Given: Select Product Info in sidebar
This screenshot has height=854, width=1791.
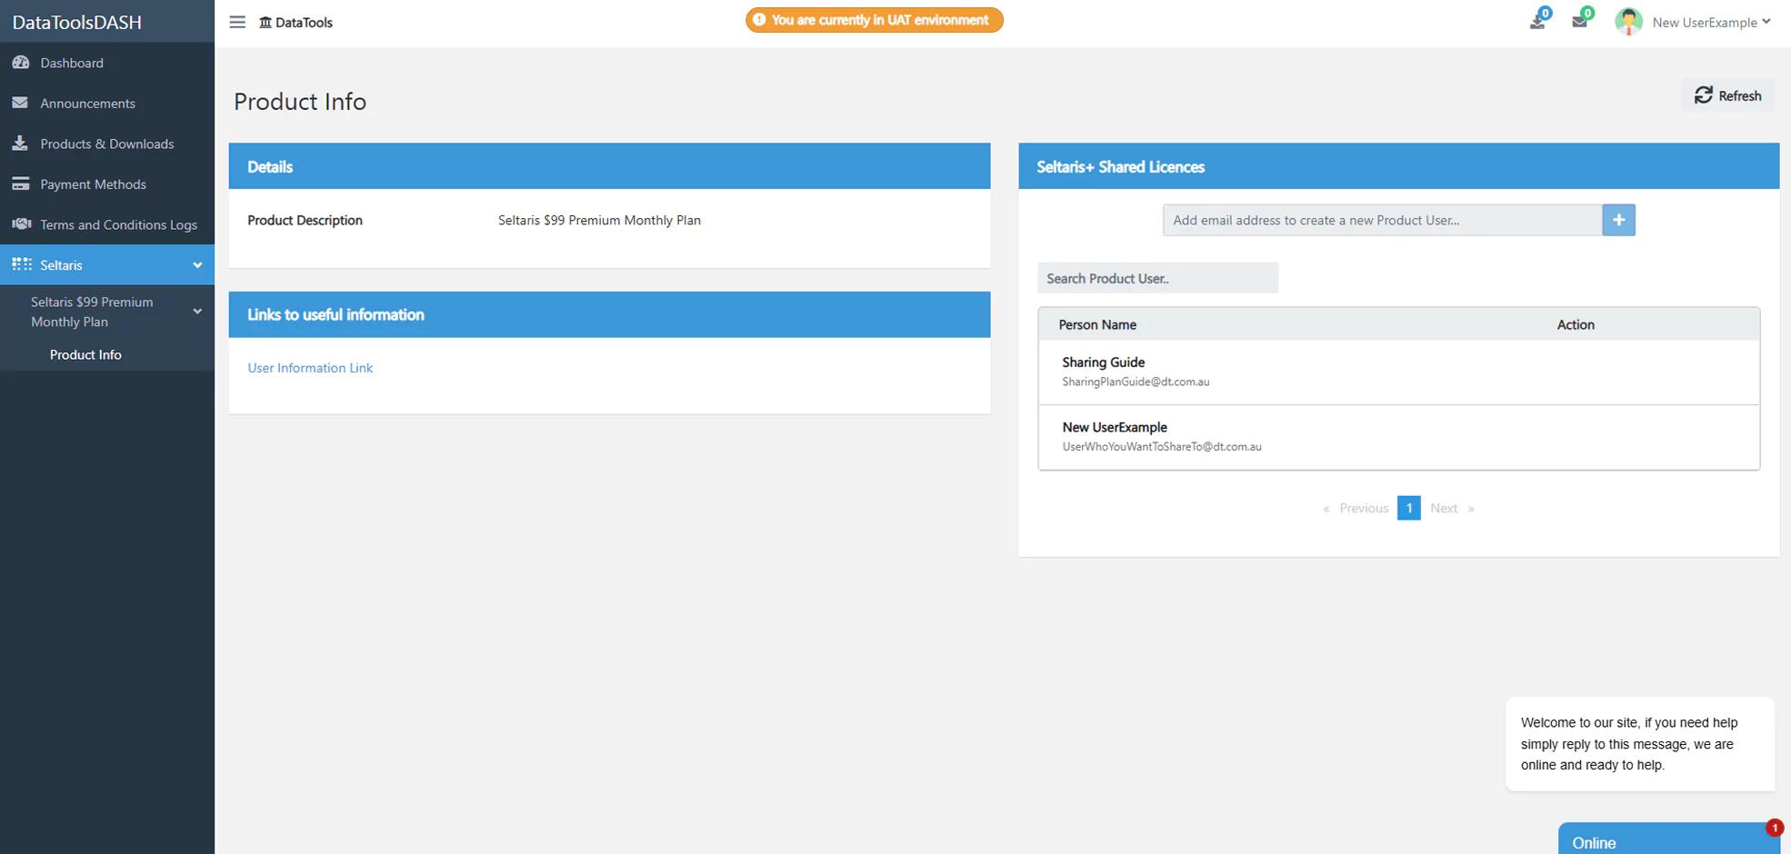Looking at the screenshot, I should point(85,354).
